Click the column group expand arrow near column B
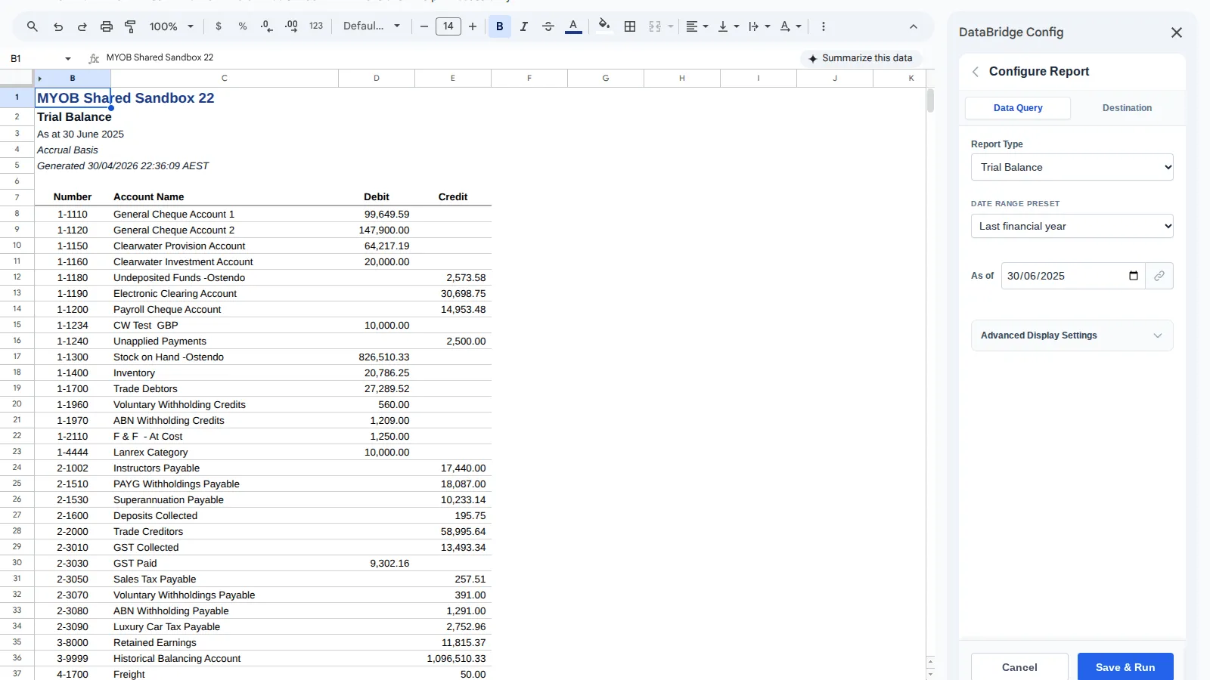Image resolution: width=1210 pixels, height=680 pixels. point(39,79)
